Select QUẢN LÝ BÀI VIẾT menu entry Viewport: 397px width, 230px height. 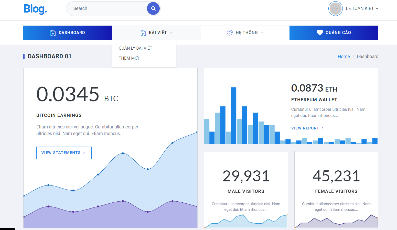click(x=135, y=48)
